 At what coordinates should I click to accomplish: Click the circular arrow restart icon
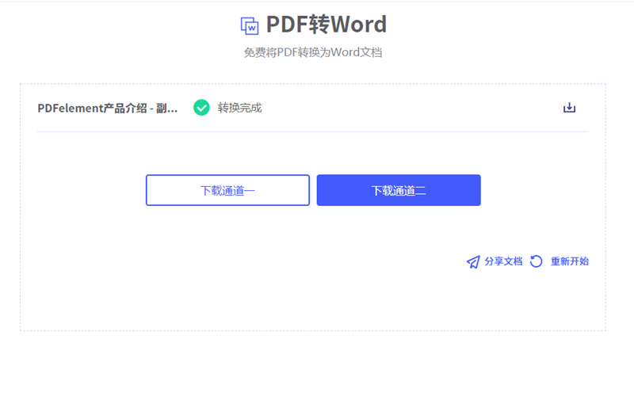(537, 261)
